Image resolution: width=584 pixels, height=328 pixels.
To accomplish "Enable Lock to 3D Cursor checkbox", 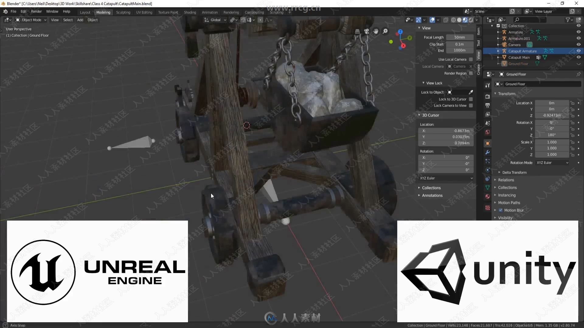I will [471, 99].
